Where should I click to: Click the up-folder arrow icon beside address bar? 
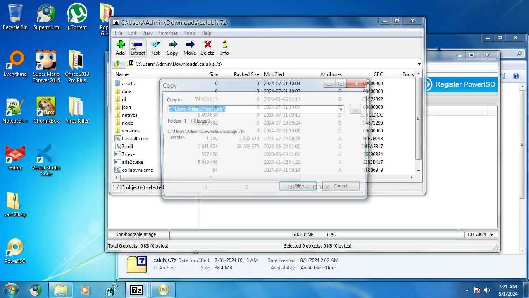click(x=118, y=64)
